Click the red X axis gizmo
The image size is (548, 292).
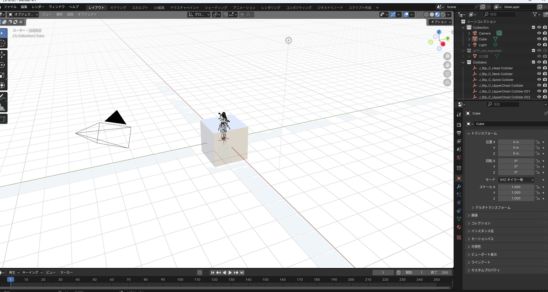443,44
